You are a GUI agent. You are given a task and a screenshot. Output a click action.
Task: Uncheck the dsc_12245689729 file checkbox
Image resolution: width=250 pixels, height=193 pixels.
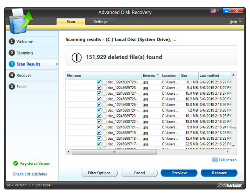tap(99, 82)
